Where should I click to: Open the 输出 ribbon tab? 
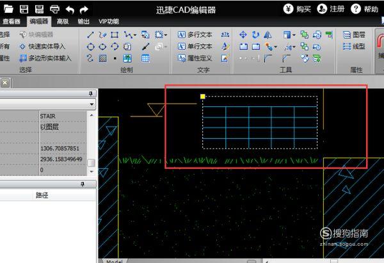point(83,22)
